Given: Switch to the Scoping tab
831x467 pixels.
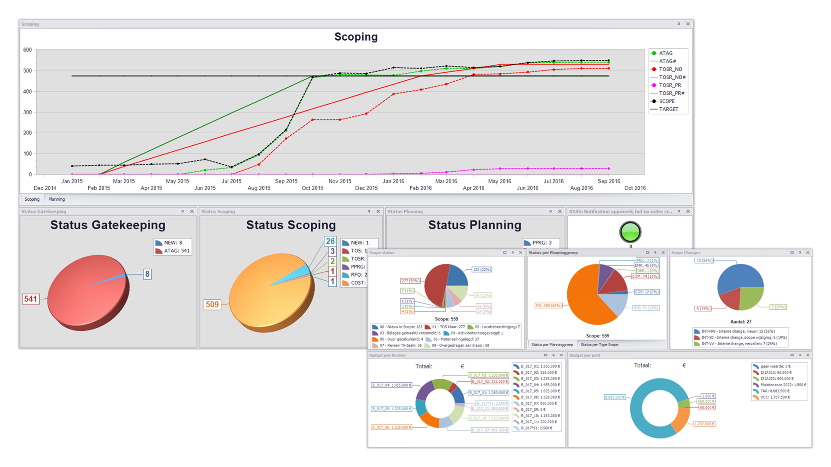Looking at the screenshot, I should (x=32, y=199).
